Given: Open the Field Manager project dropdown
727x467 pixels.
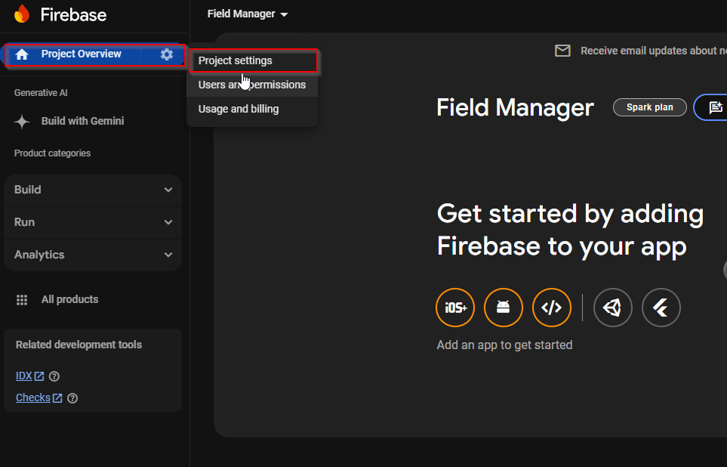Looking at the screenshot, I should point(248,14).
